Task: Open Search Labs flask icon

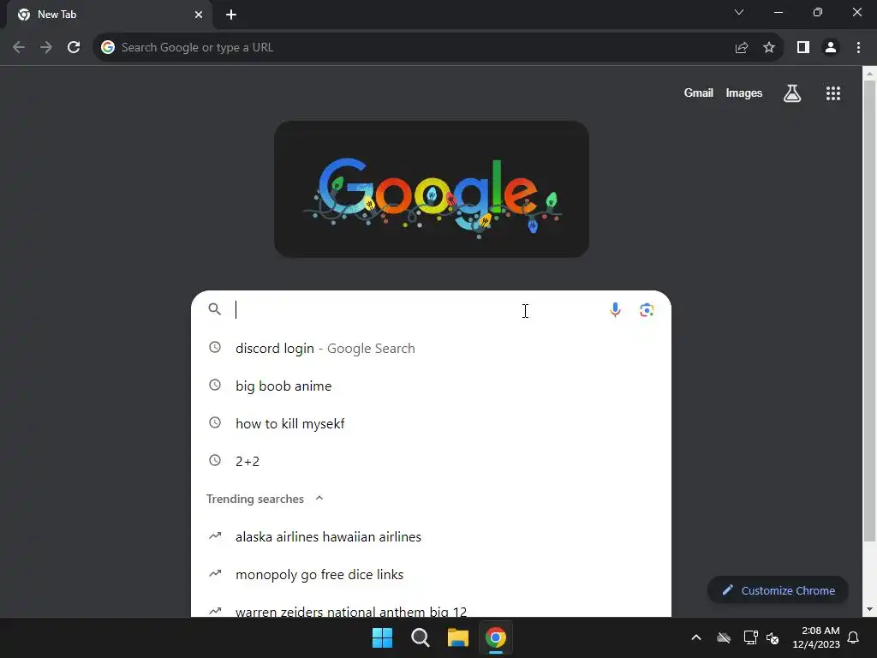Action: [792, 93]
